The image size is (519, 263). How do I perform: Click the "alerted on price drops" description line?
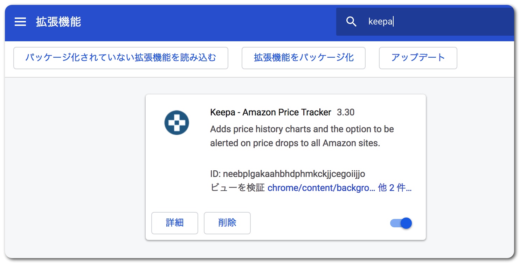tap(295, 143)
